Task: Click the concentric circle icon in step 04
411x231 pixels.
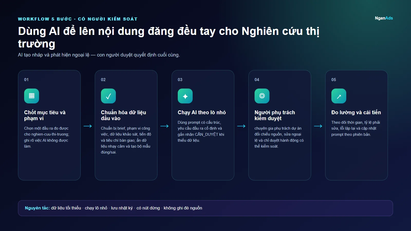Action: click(x=262, y=96)
